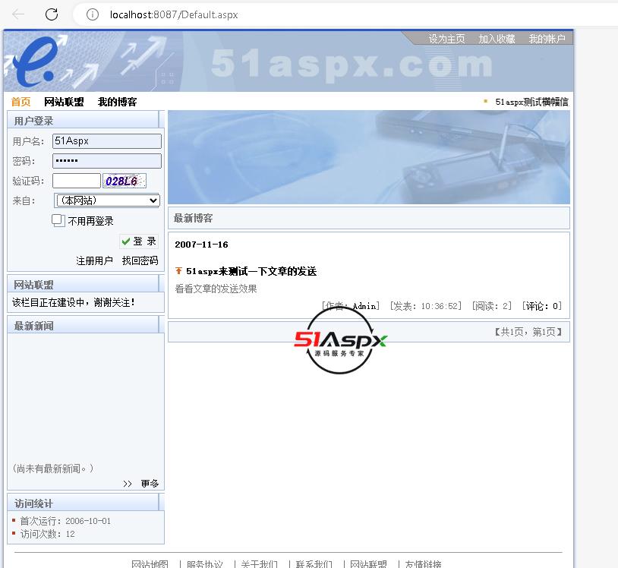Click the browser back arrow
Screen dimensions: 618x568
coord(18,14)
